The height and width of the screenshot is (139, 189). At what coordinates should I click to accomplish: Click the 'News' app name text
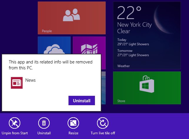point(31,80)
